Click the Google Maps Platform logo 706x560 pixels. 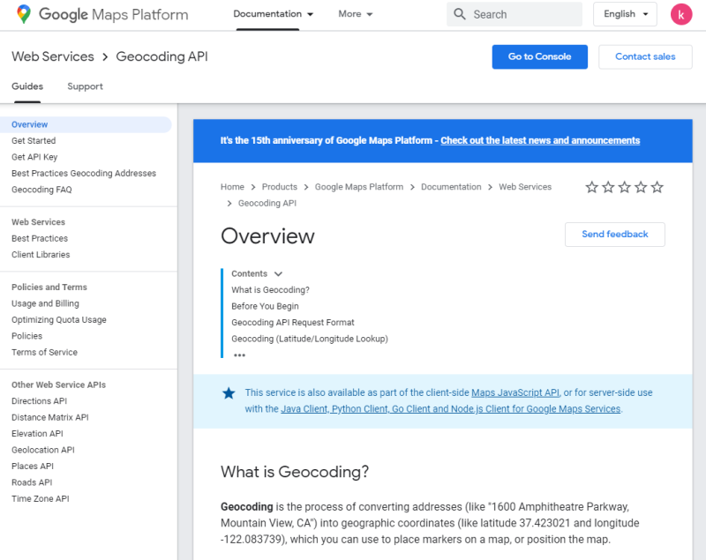click(x=102, y=14)
